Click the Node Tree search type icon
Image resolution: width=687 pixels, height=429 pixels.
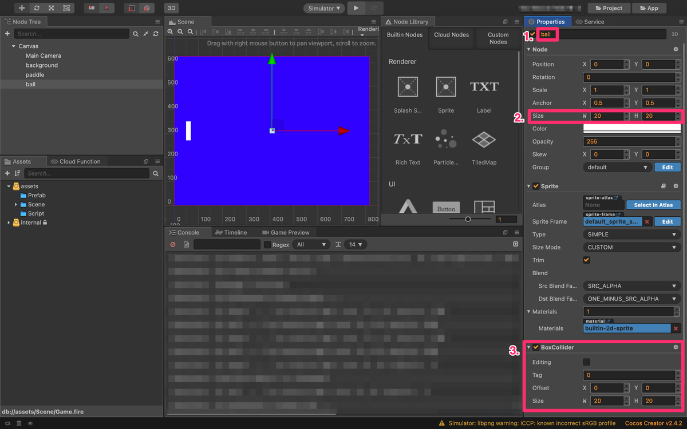coord(136,34)
